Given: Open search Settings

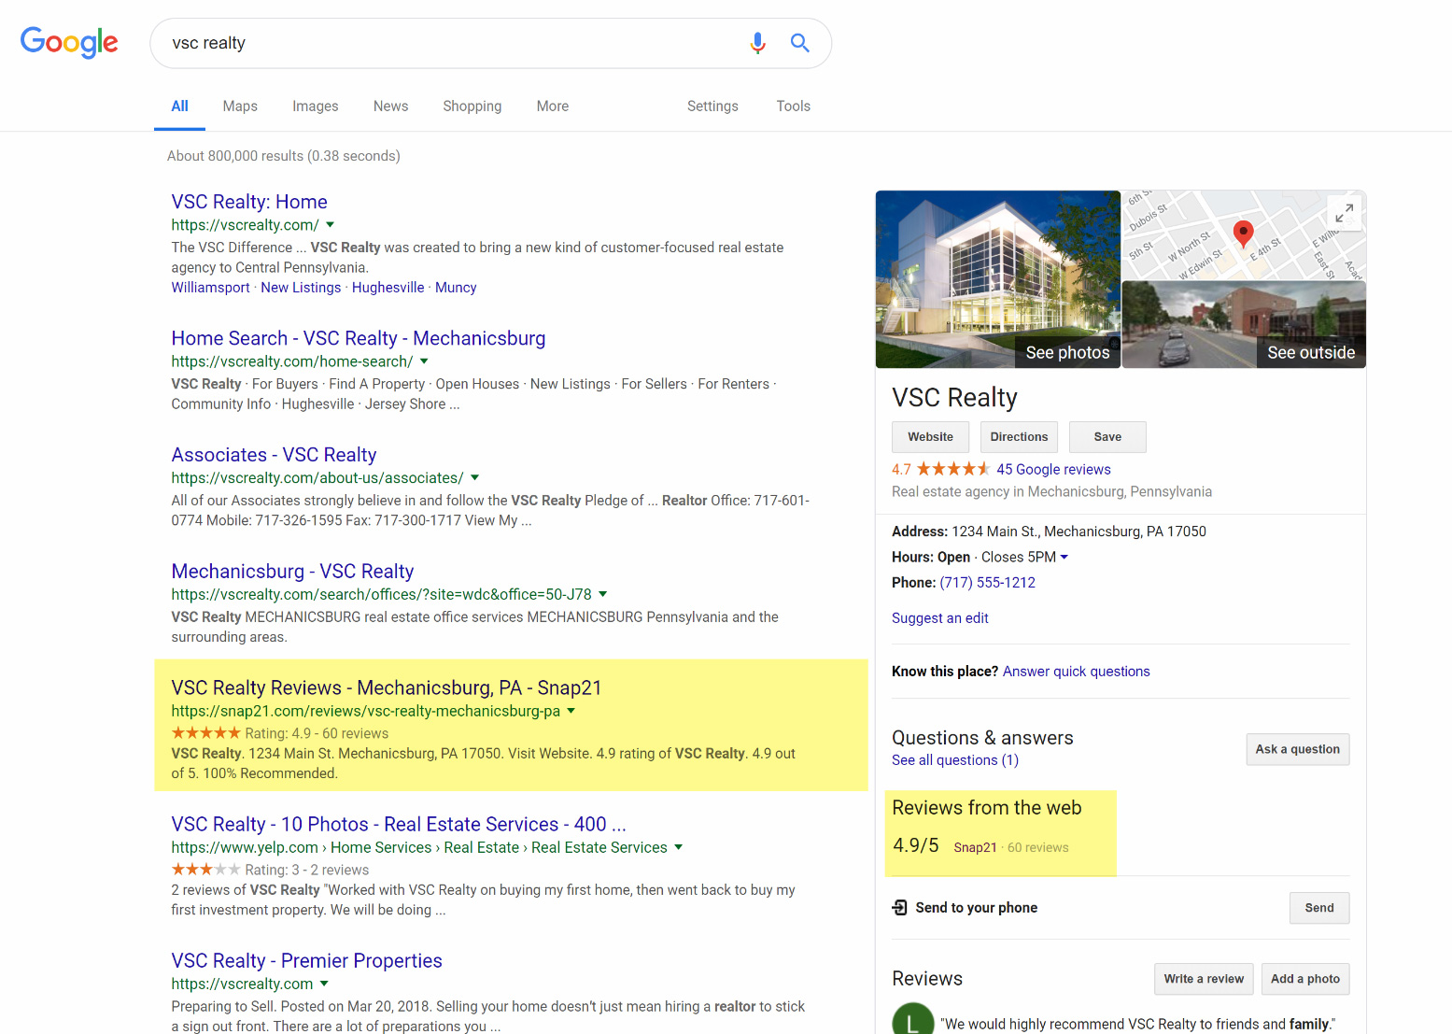Looking at the screenshot, I should coord(712,106).
